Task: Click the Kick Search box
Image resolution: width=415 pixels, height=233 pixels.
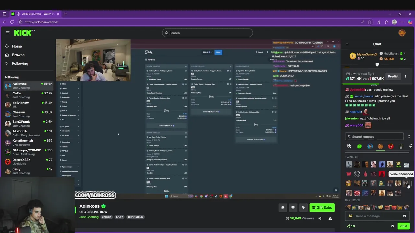Action: [207, 33]
